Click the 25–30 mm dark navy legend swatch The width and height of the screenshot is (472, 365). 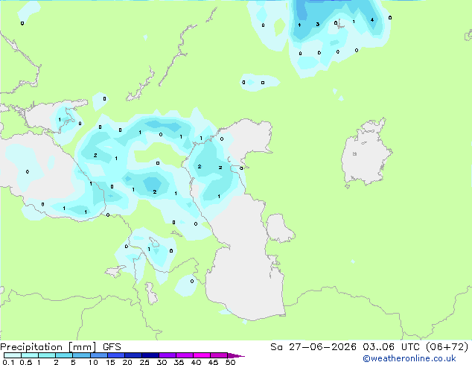[x=150, y=355]
